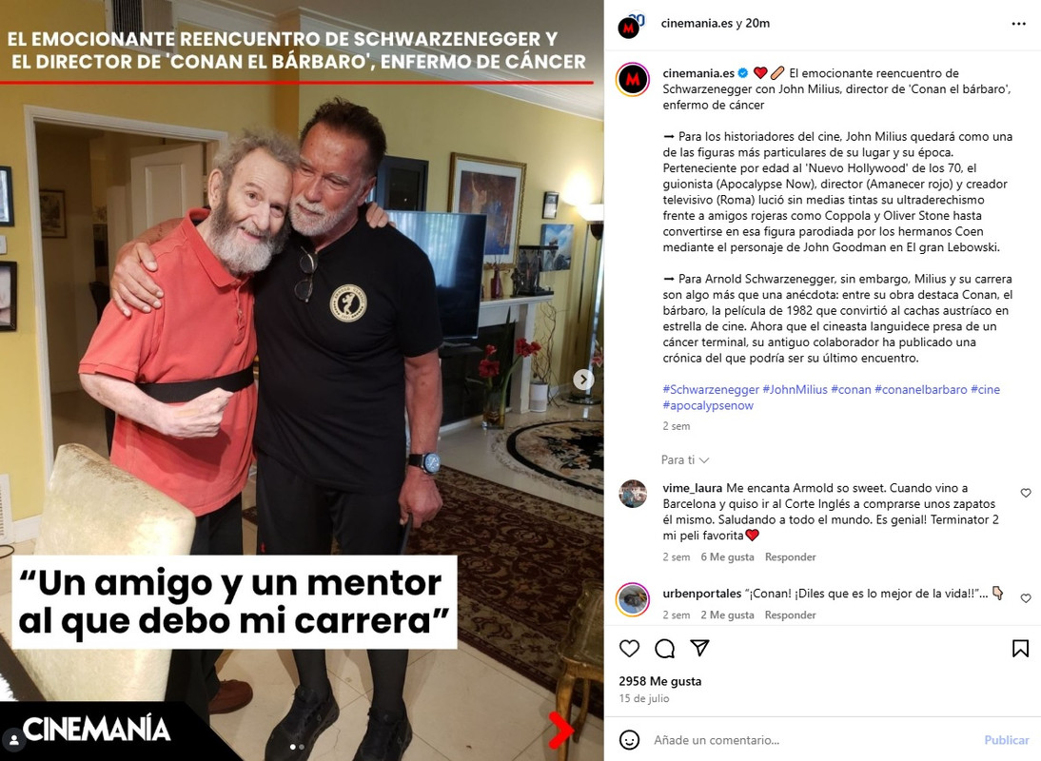Screen dimensions: 1041x761
Task: Go to next carousel image arrow
Action: tap(583, 379)
